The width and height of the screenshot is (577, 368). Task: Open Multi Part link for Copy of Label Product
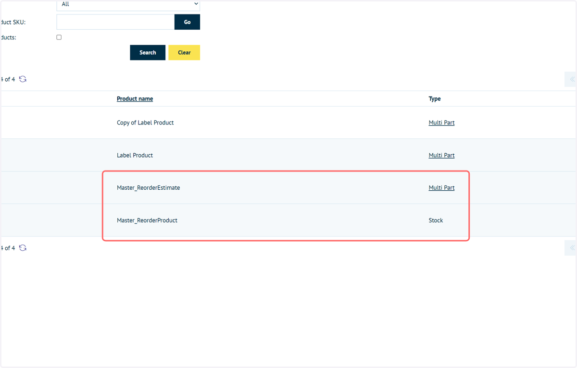point(441,123)
